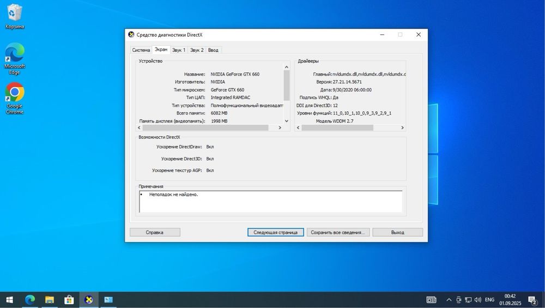
Task: Click device panel horizontal scrollbar thumb
Action: coord(205,128)
